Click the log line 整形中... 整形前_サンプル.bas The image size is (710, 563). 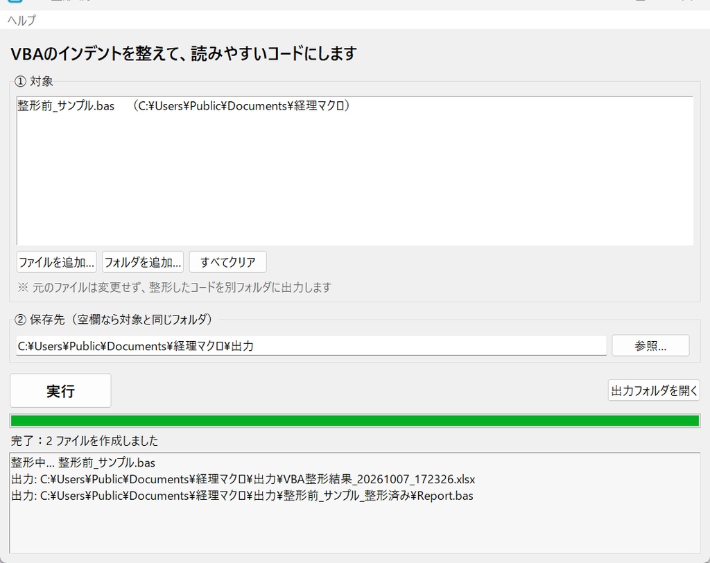point(83,462)
